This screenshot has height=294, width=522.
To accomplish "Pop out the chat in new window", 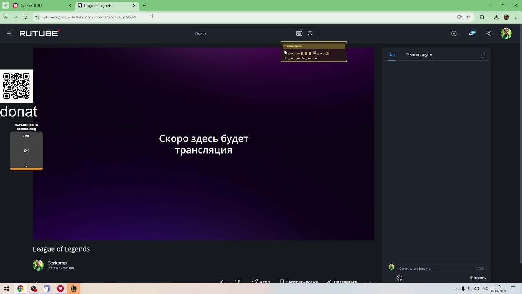I will click(x=483, y=55).
